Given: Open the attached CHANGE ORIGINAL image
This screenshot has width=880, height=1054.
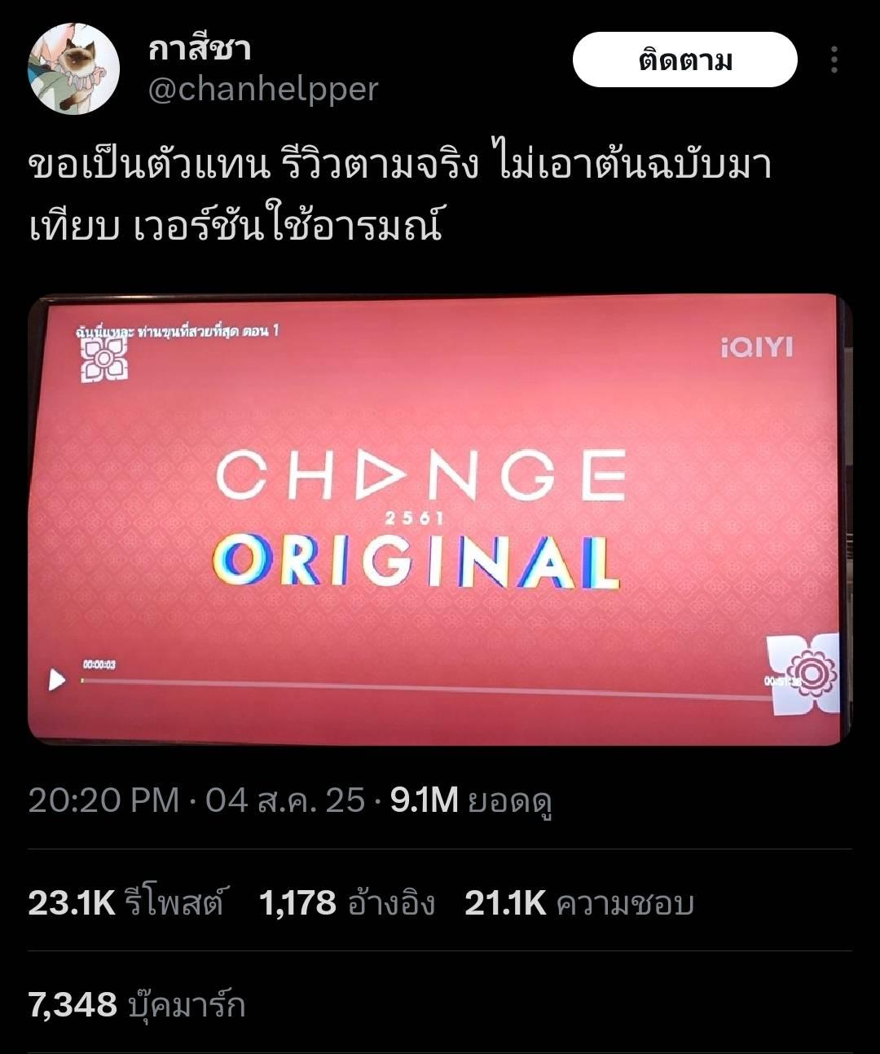Looking at the screenshot, I should click(x=440, y=520).
